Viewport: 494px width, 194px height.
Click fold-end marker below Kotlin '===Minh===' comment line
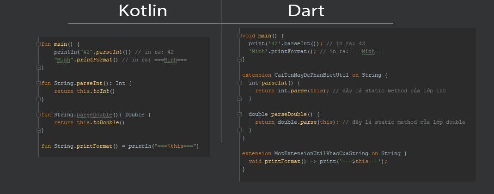pos(38,68)
